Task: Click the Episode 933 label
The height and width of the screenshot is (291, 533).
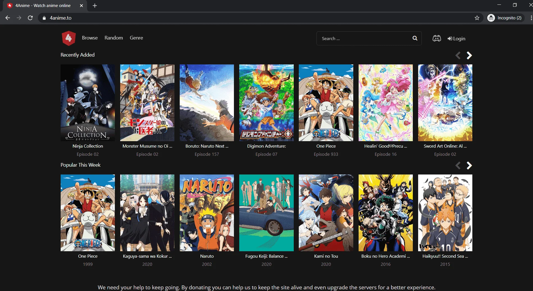Action: (326, 154)
